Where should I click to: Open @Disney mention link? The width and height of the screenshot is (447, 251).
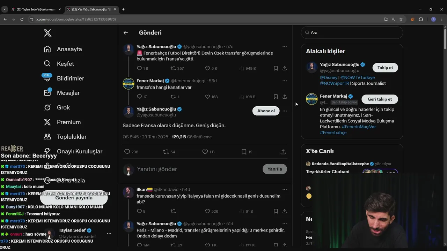(x=329, y=77)
